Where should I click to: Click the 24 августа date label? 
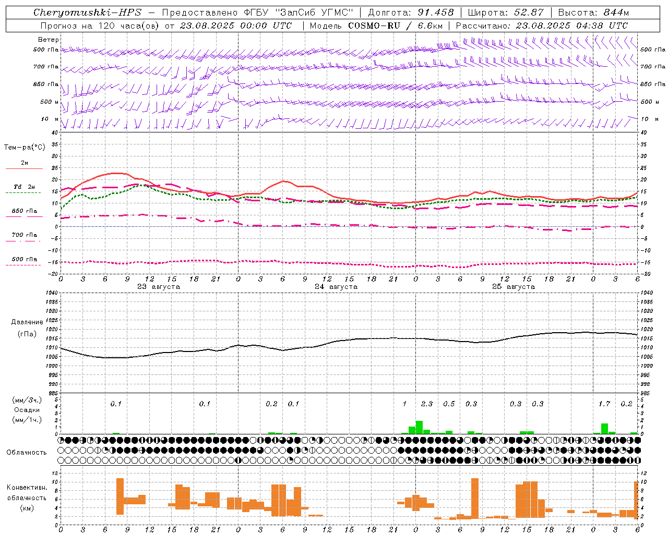coord(336,287)
